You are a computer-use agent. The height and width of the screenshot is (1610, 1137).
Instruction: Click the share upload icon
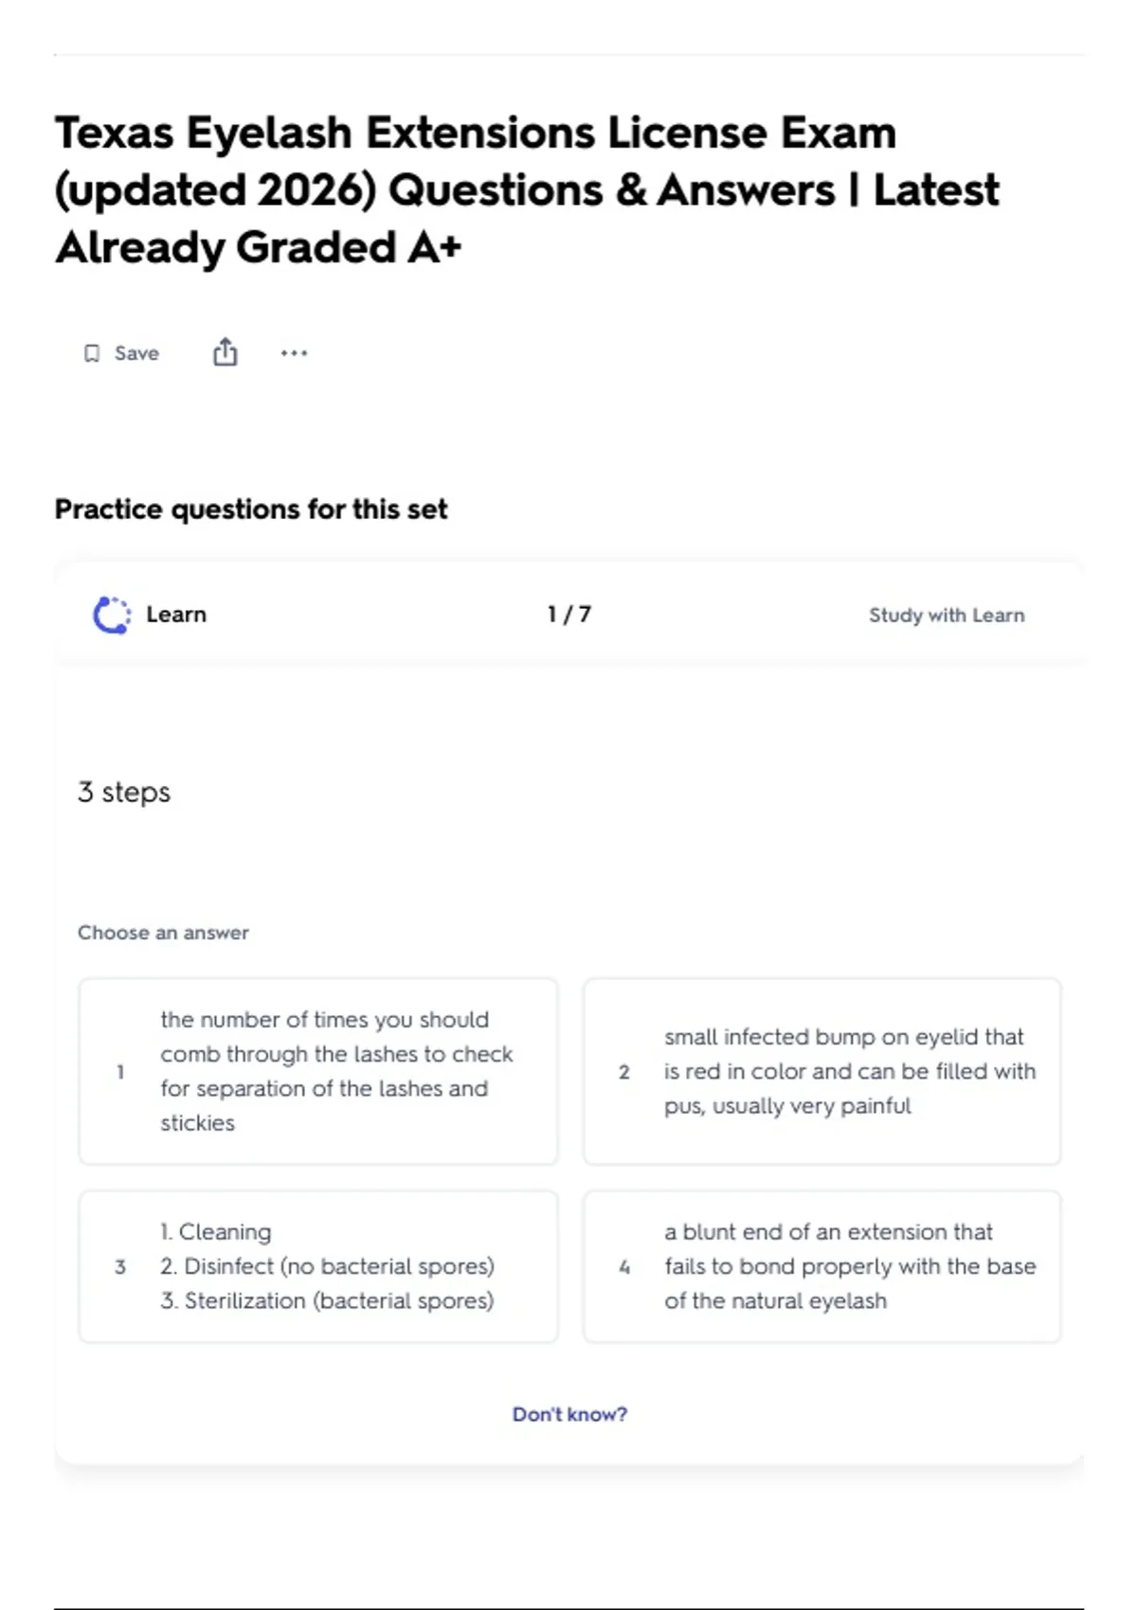click(x=226, y=352)
